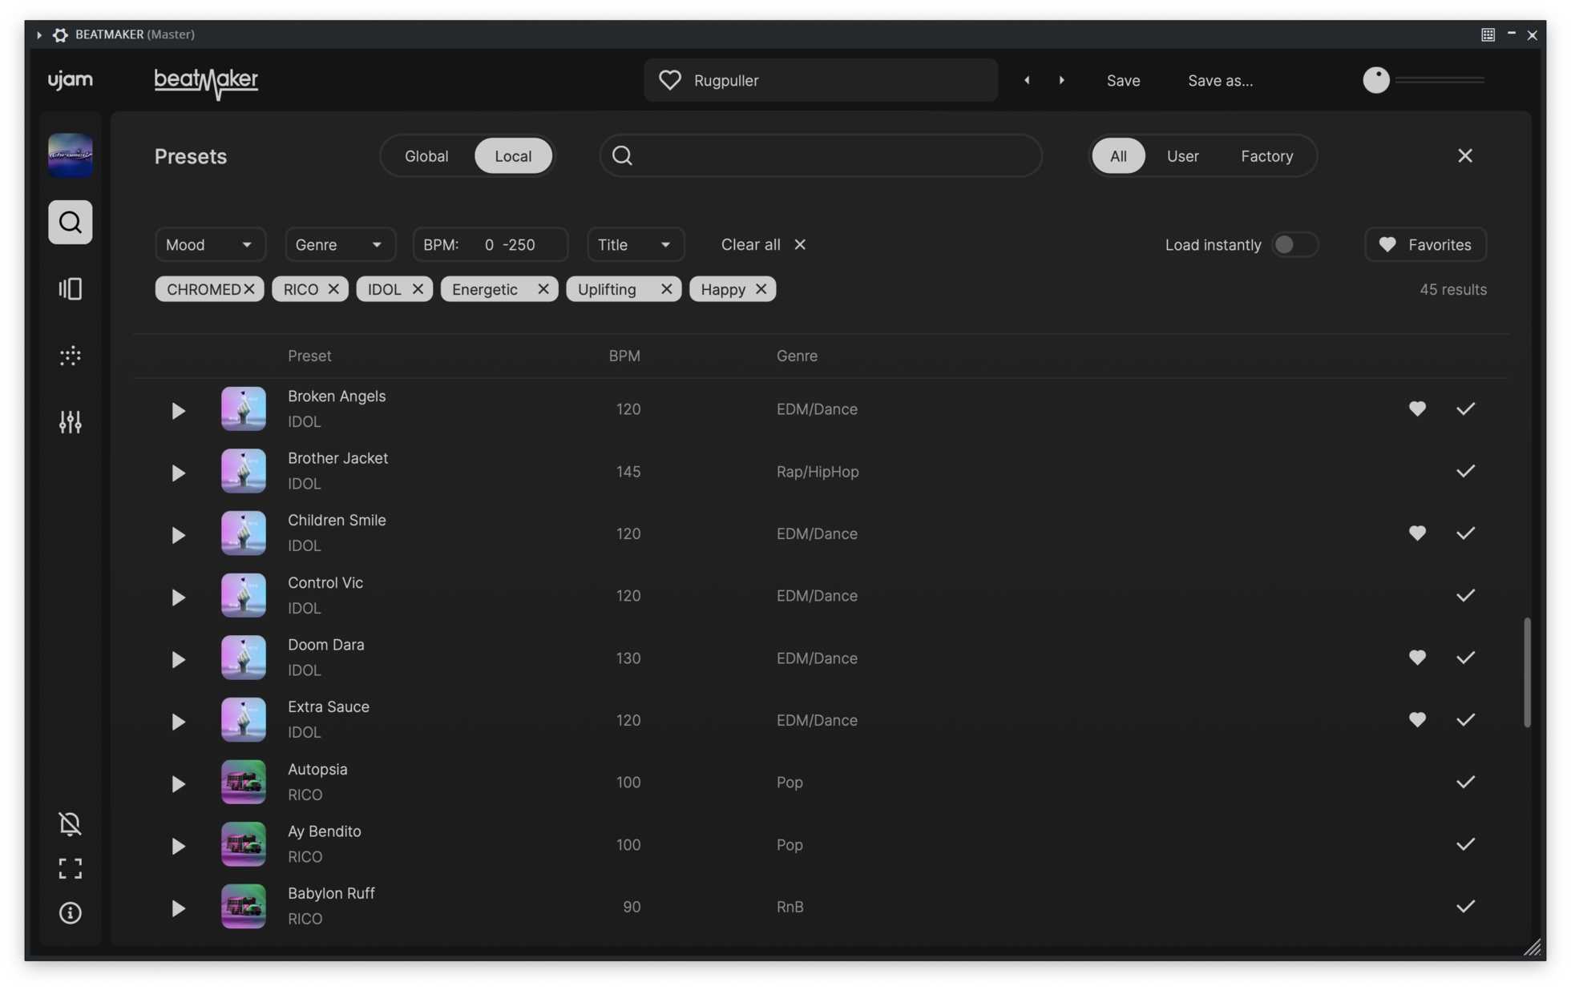Remove the Energetic filter tag
The image size is (1571, 990).
(543, 289)
